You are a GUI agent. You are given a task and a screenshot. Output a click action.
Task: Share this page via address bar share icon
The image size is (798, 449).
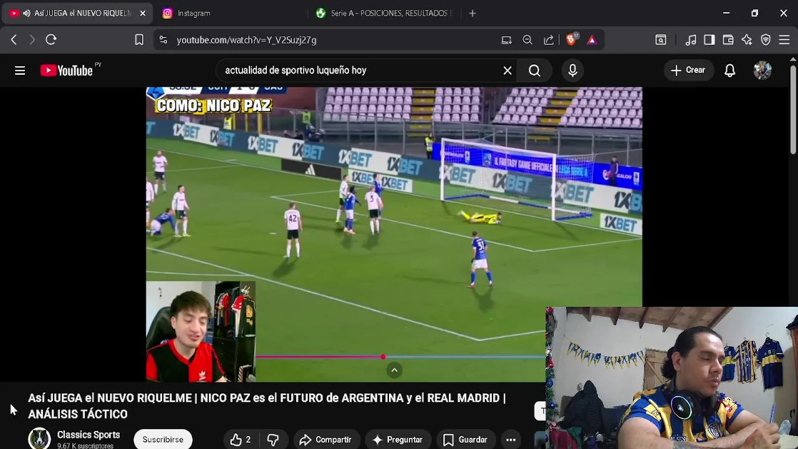(549, 40)
